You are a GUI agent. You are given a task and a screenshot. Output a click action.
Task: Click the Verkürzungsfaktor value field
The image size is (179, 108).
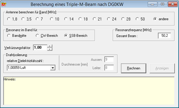click(40, 47)
